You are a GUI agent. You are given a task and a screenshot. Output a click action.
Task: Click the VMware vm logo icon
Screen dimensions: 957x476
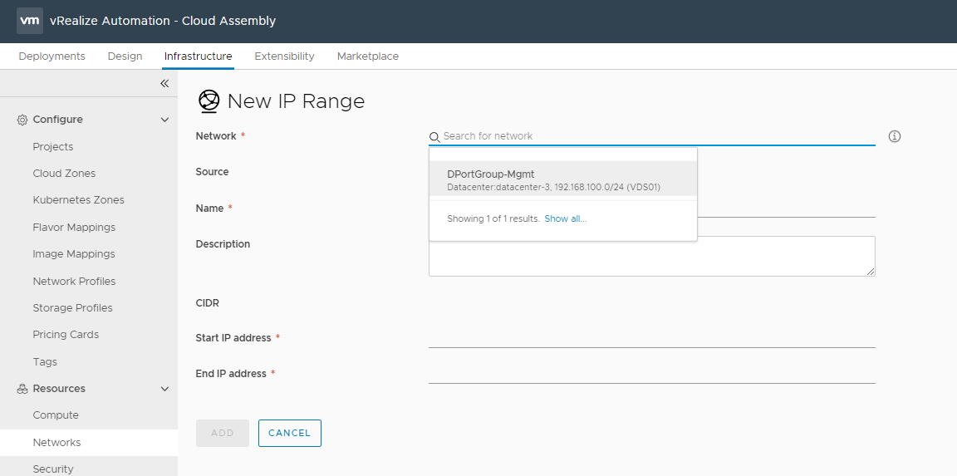[30, 21]
